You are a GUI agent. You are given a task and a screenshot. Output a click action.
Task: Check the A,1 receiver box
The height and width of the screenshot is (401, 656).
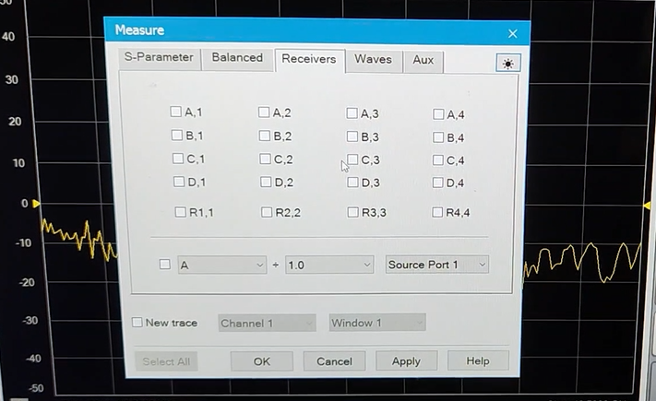pyautogui.click(x=175, y=112)
